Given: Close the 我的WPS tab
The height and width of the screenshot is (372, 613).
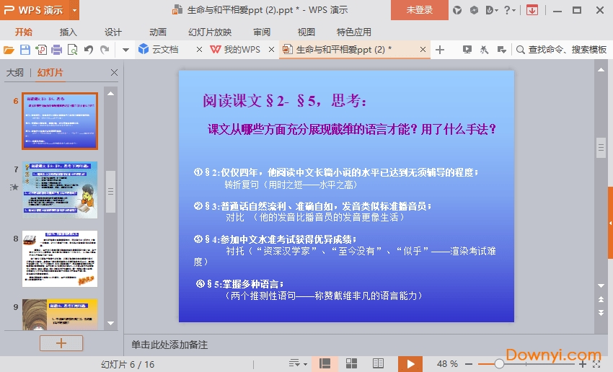Looking at the screenshot, I should (272, 50).
